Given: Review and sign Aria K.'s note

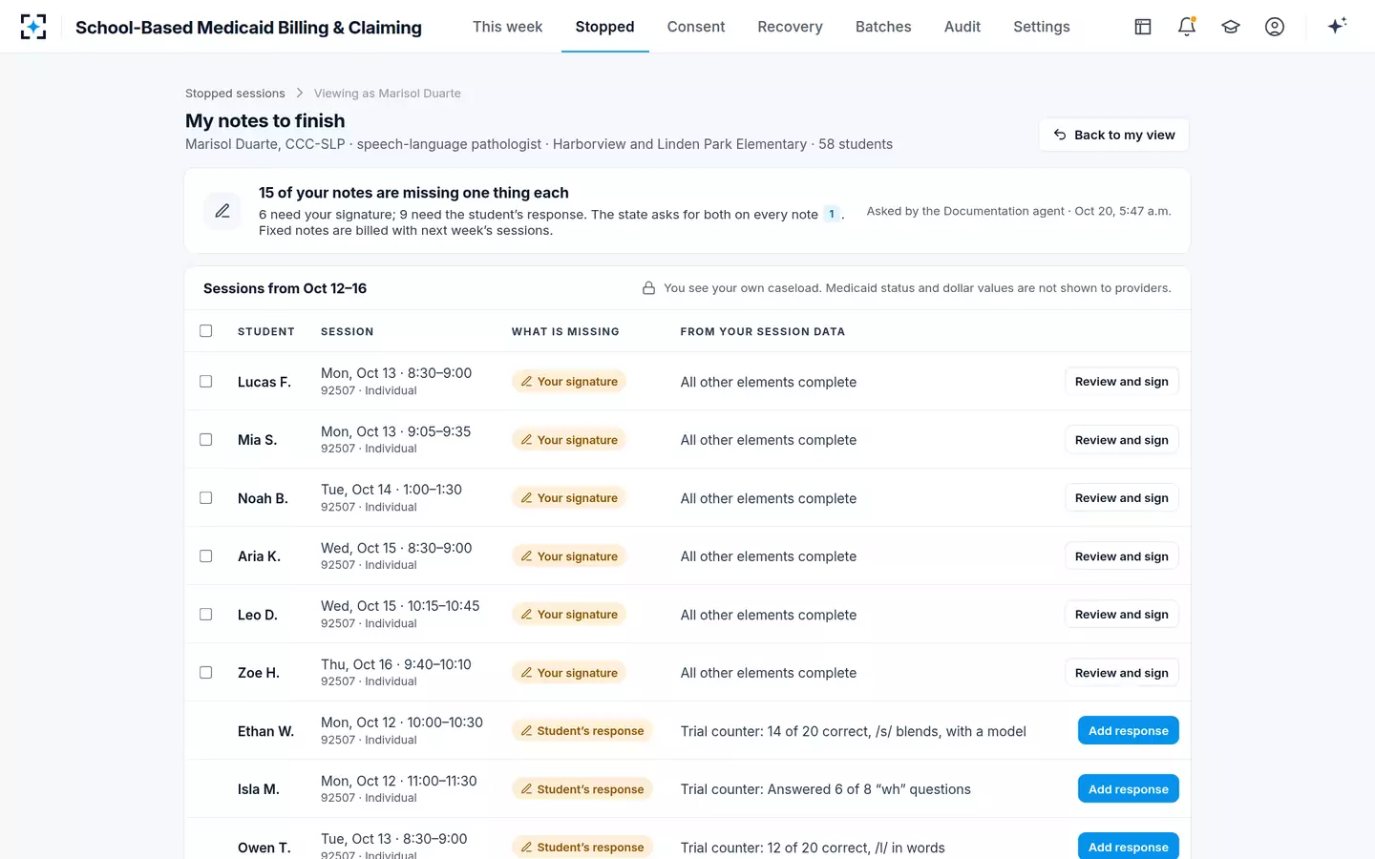Looking at the screenshot, I should (x=1121, y=556).
